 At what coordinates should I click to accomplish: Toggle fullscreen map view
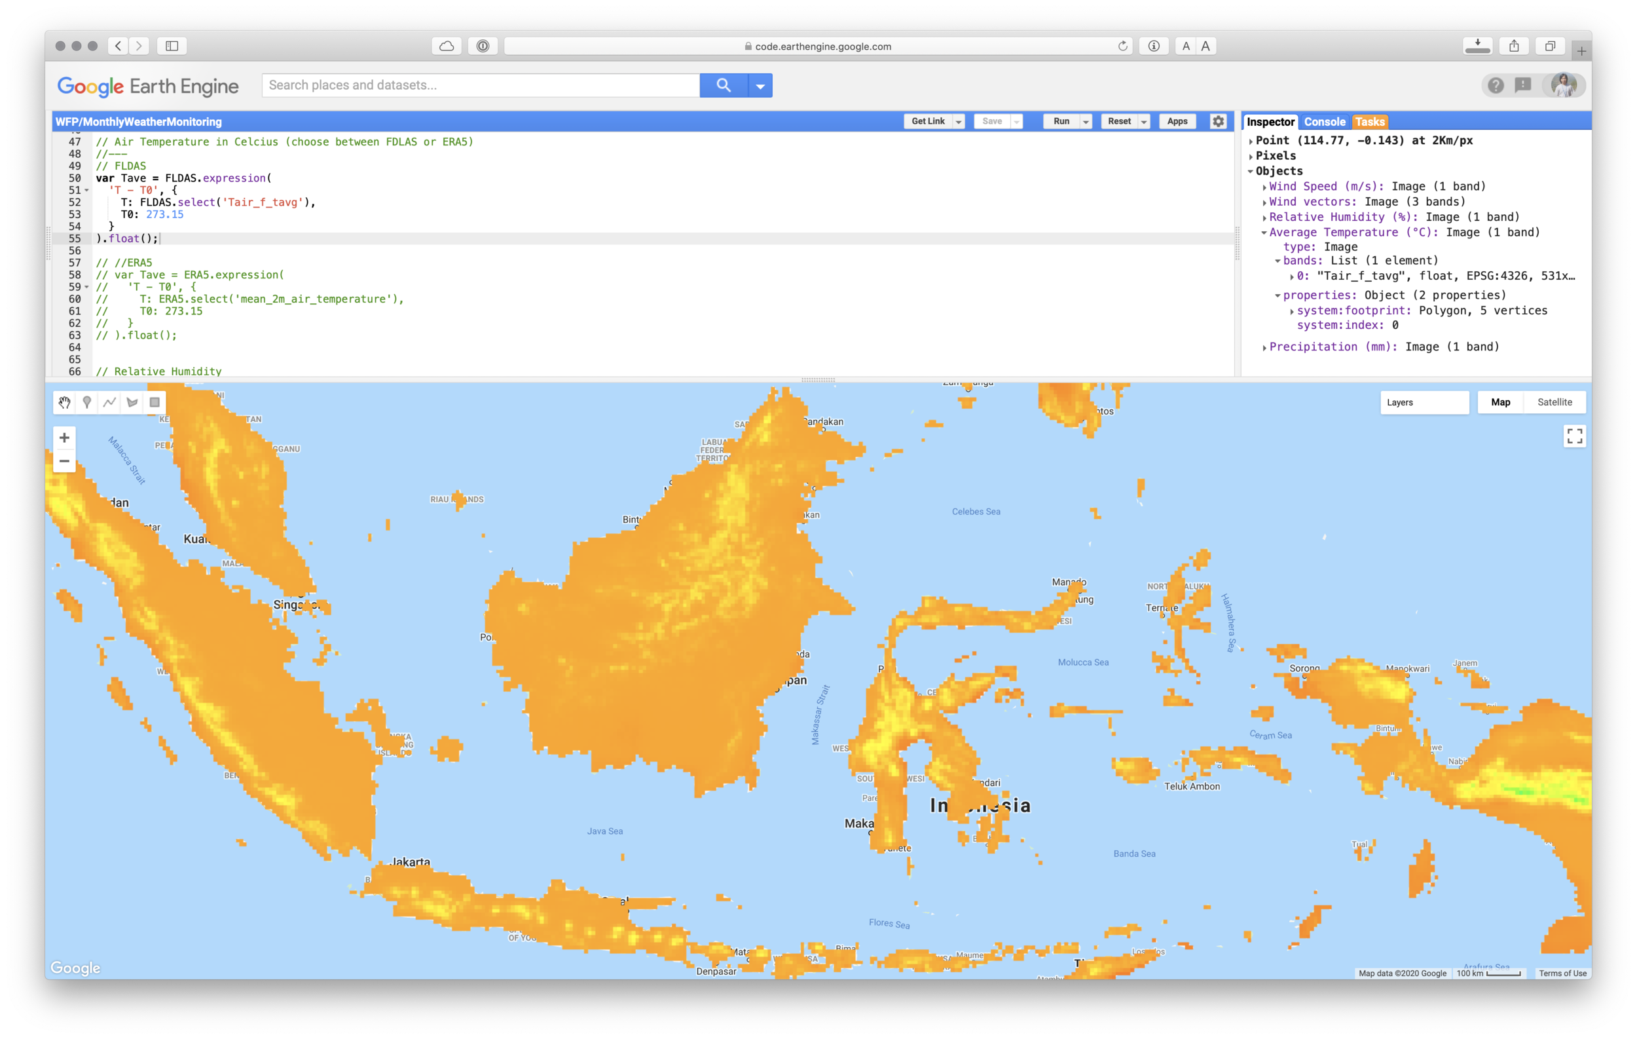tap(1574, 436)
